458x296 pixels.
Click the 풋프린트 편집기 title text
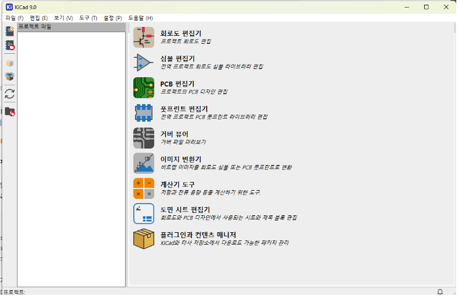[184, 109]
